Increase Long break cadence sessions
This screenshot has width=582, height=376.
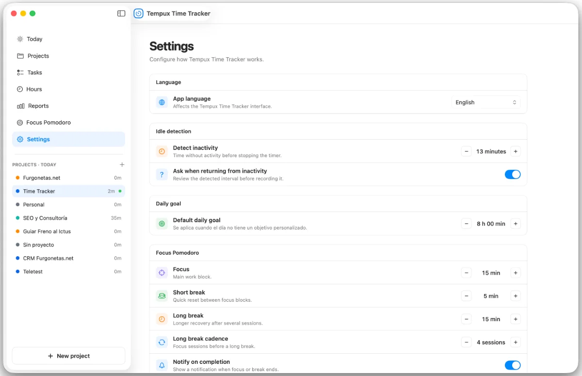[x=516, y=343]
